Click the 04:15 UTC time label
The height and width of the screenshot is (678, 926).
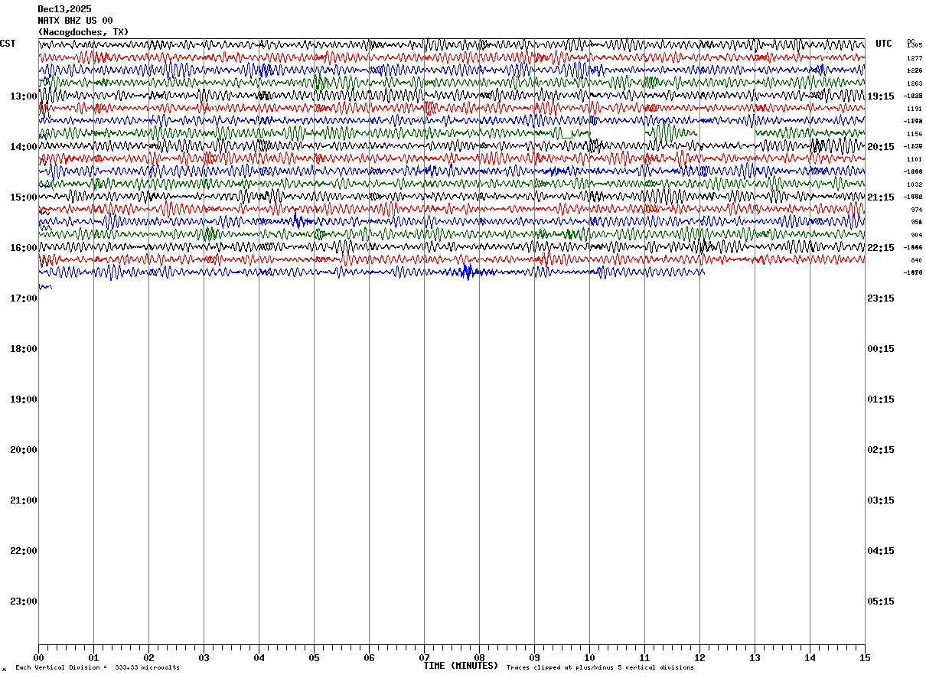(x=881, y=551)
